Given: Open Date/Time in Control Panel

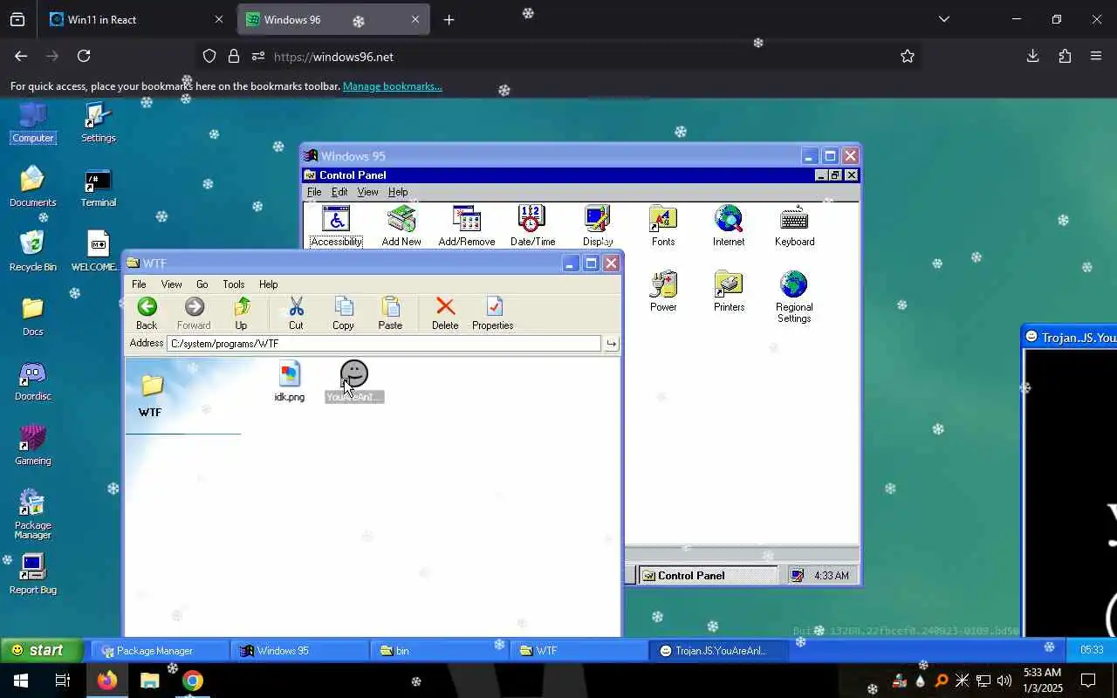Looking at the screenshot, I should (x=532, y=226).
